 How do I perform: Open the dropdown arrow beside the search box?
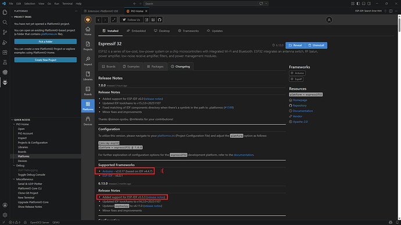pyautogui.click(x=266, y=3)
